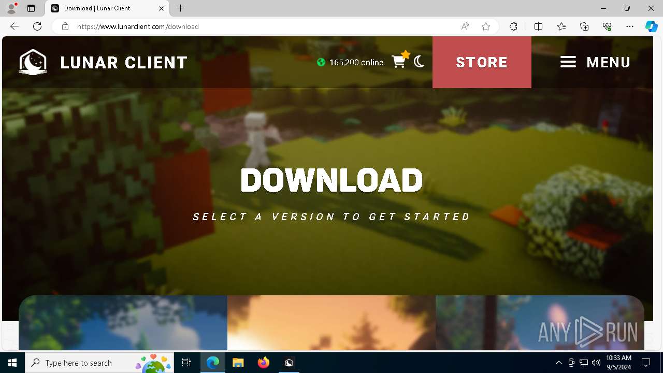Open the Copilot sidebar
663x373 pixels.
[x=651, y=26]
